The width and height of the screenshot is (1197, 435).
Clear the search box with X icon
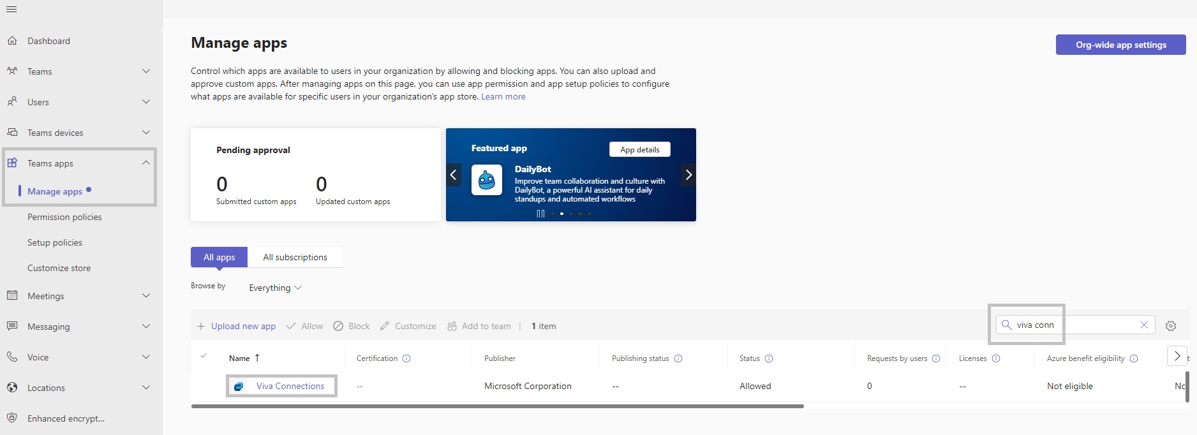[x=1143, y=325]
